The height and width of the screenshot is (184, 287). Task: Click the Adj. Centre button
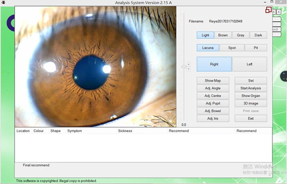click(213, 96)
